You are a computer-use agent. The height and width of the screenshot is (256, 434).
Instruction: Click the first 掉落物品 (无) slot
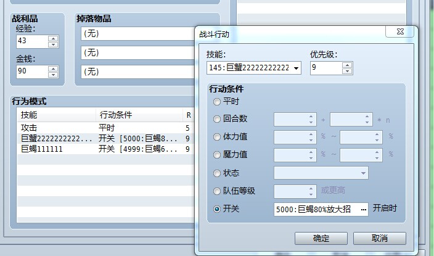pyautogui.click(x=138, y=33)
